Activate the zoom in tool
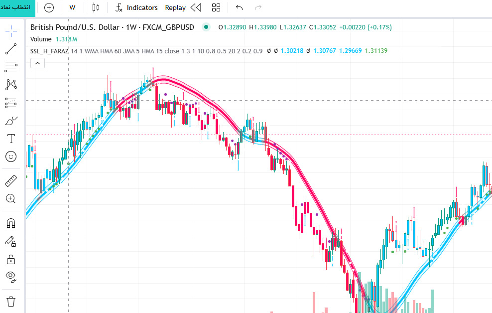492x313 pixels. [x=11, y=199]
